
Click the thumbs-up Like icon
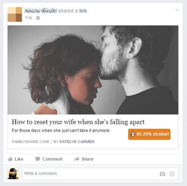[x=10, y=159]
